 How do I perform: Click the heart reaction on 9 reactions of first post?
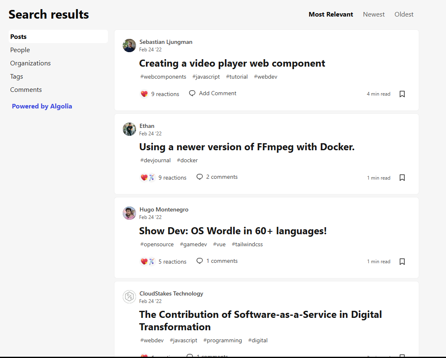144,94
